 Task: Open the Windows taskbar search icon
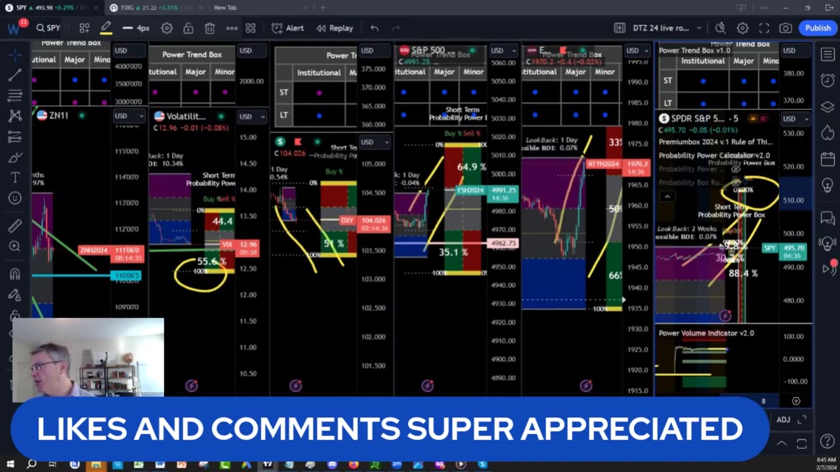(x=31, y=464)
